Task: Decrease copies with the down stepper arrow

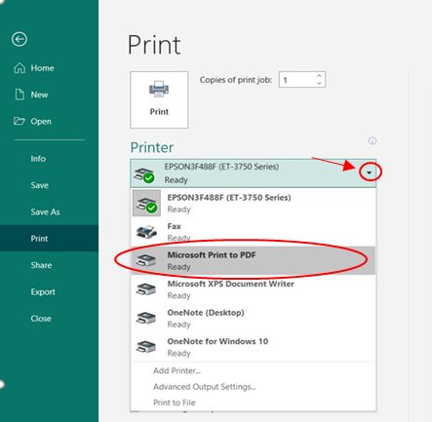Action: tap(319, 84)
